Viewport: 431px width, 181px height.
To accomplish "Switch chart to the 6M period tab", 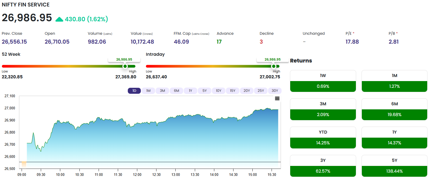I will (176, 91).
